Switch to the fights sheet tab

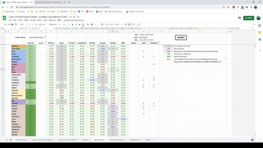pos(148,140)
